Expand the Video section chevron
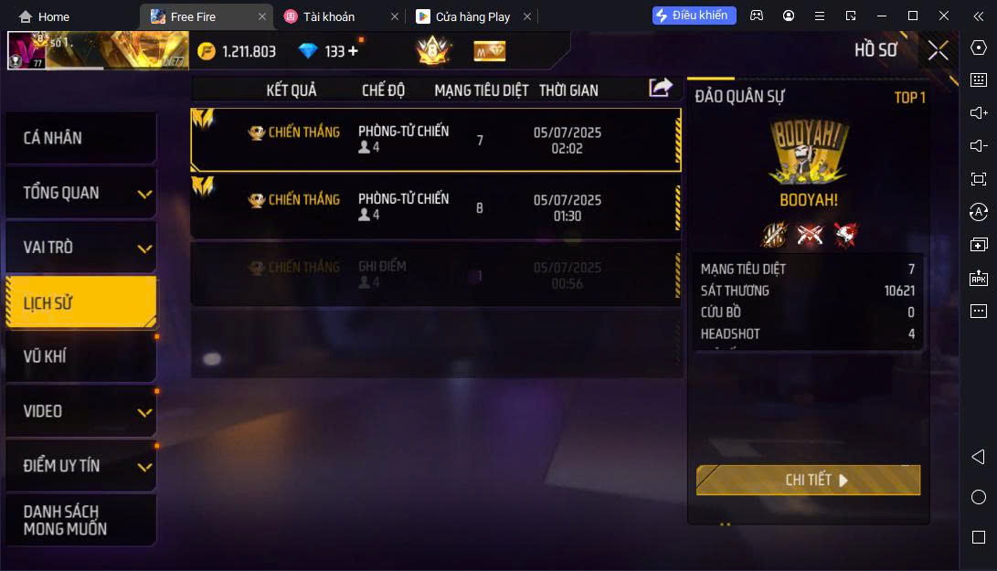 coord(145,412)
